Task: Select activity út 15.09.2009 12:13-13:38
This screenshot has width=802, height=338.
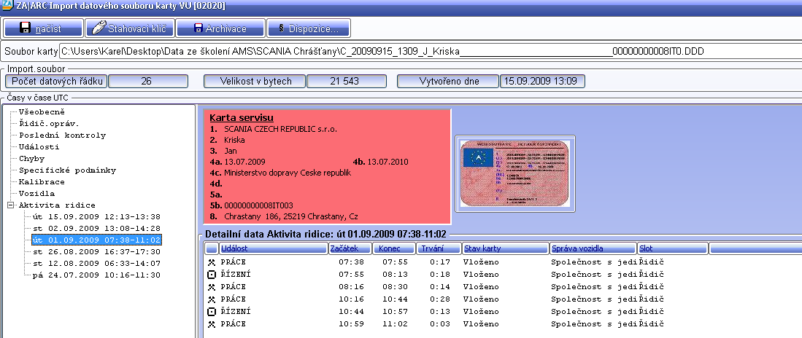Action: pyautogui.click(x=96, y=216)
